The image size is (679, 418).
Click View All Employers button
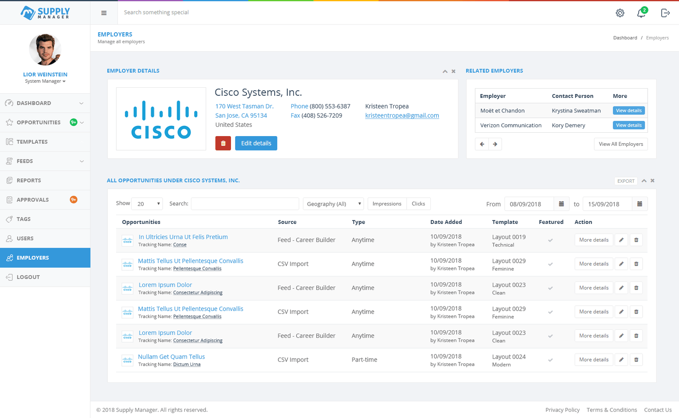[621, 144]
